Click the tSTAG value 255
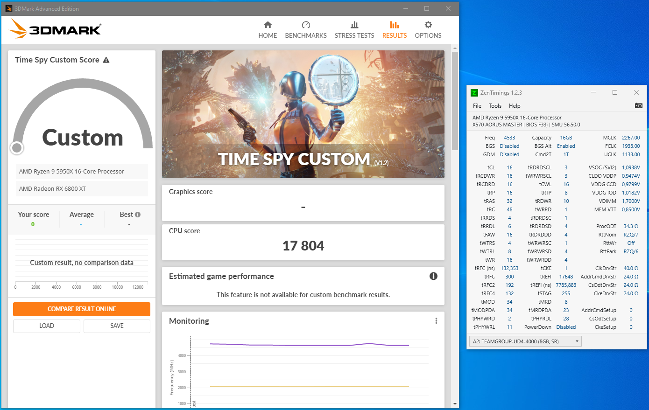The image size is (649, 410). [566, 293]
